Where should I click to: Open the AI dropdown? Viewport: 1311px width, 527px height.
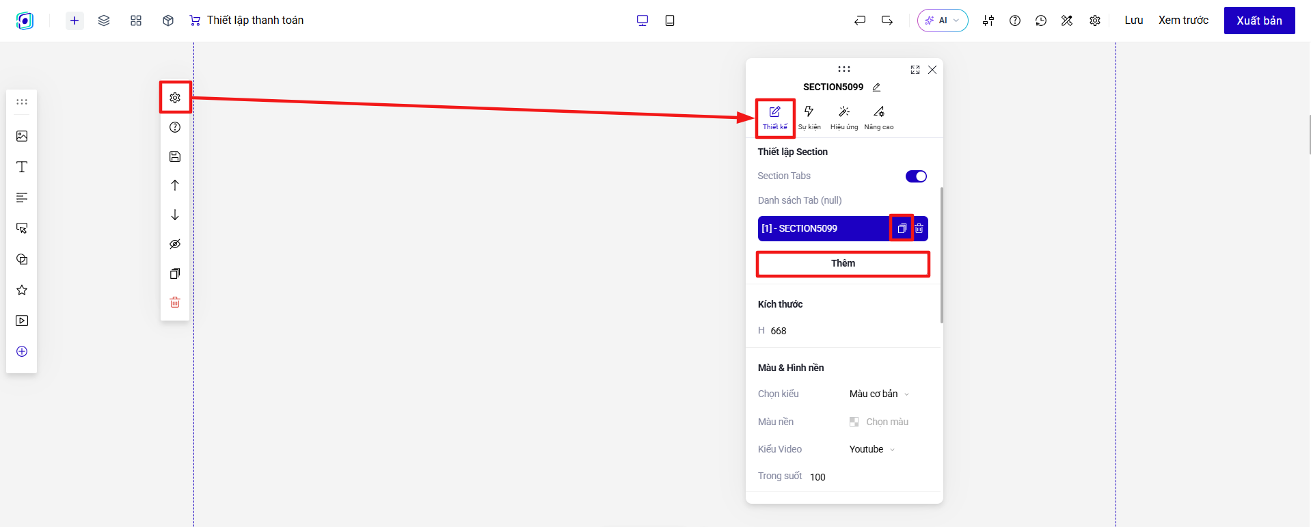pyautogui.click(x=943, y=21)
